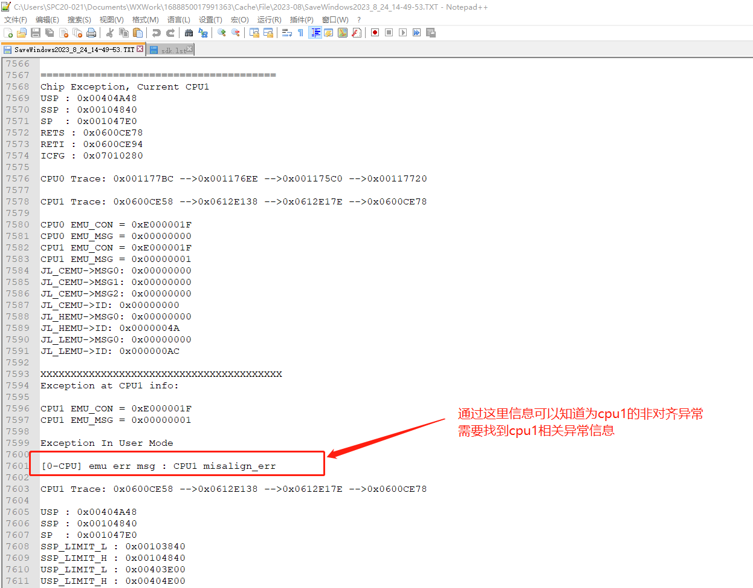
Task: Toggle the indent guide toolbar button
Action: tap(315, 33)
